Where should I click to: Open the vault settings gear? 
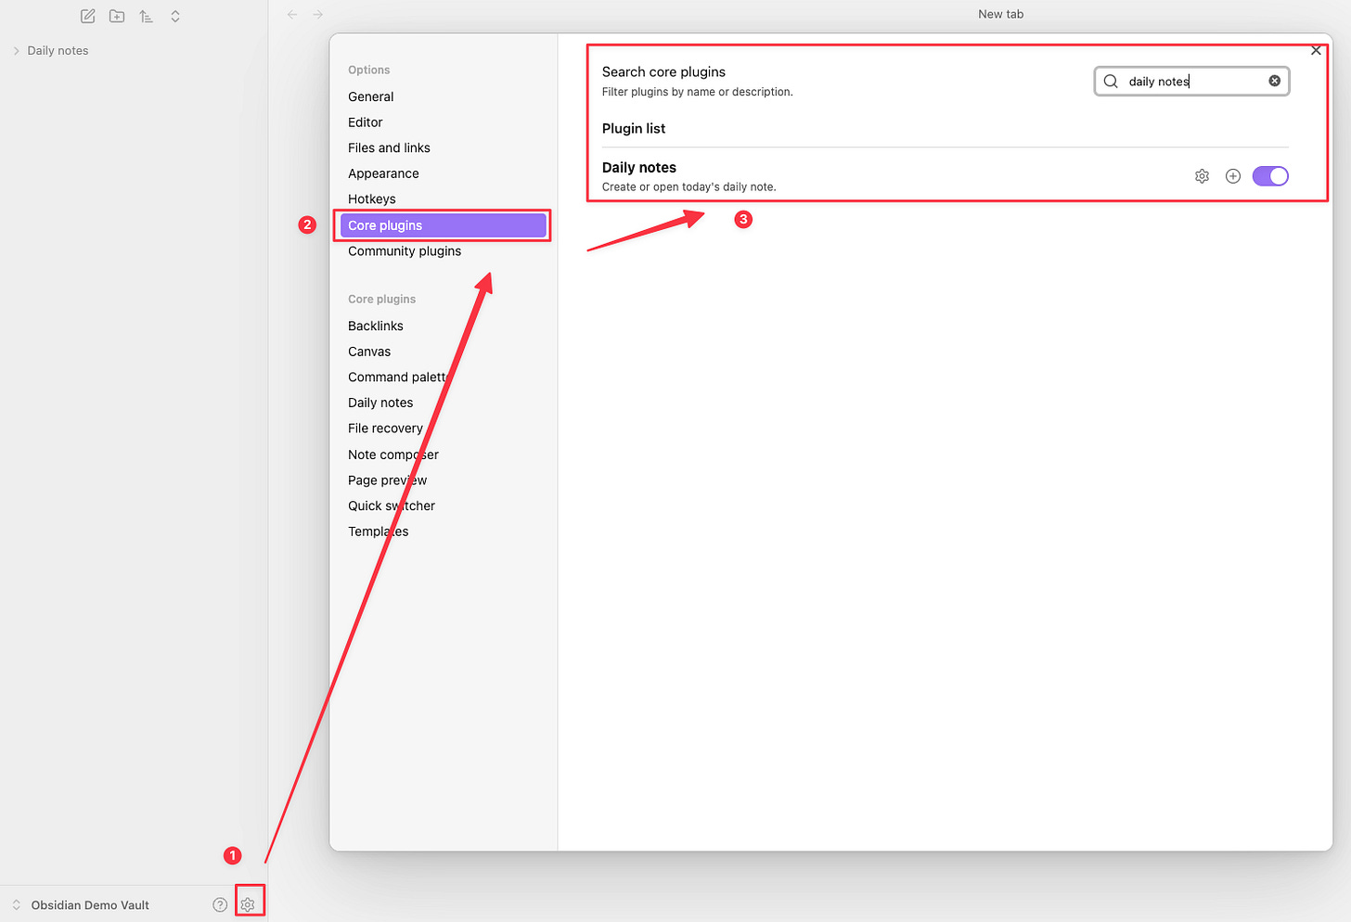[248, 903]
